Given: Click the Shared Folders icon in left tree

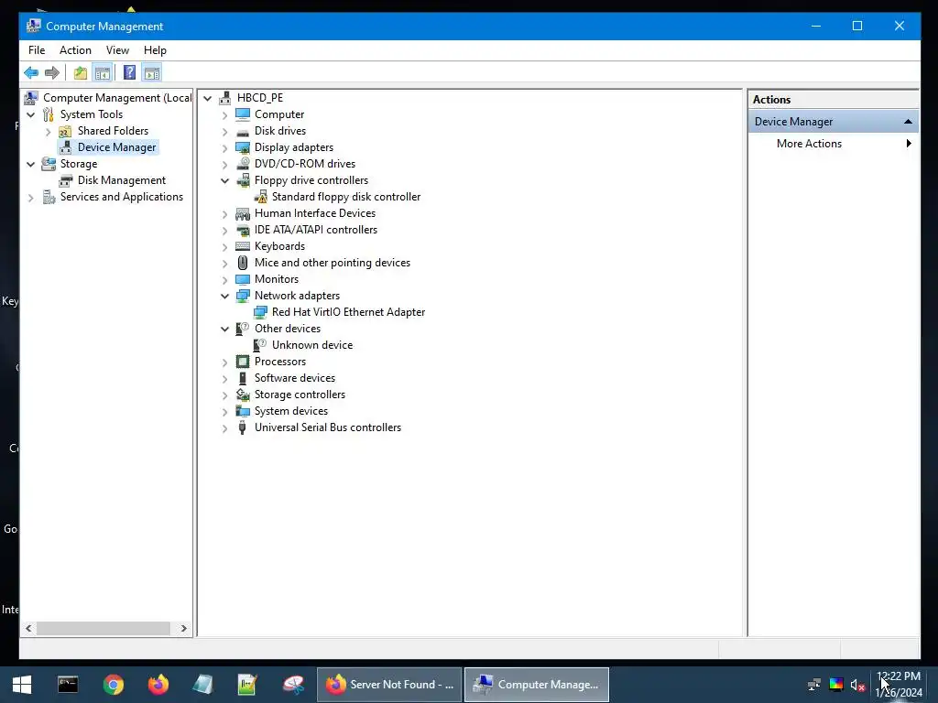Looking at the screenshot, I should click(65, 131).
